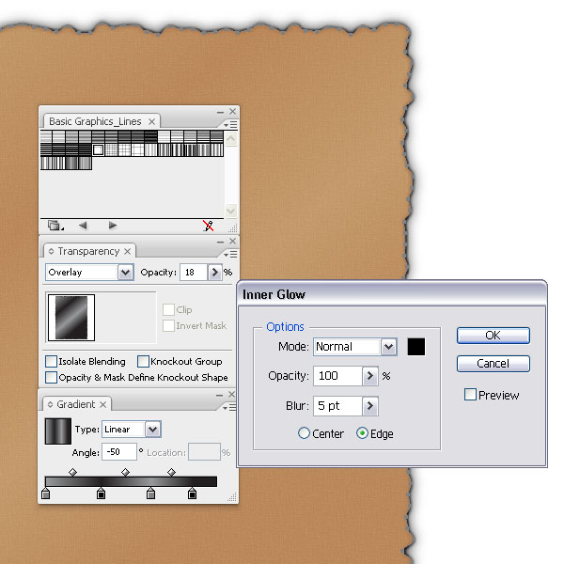Image resolution: width=564 pixels, height=564 pixels.
Task: Enable Preview in Inner Glow dialog
Action: [x=470, y=394]
